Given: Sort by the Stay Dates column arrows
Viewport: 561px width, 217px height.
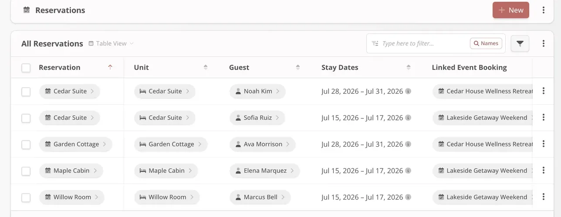Looking at the screenshot, I should [x=409, y=67].
